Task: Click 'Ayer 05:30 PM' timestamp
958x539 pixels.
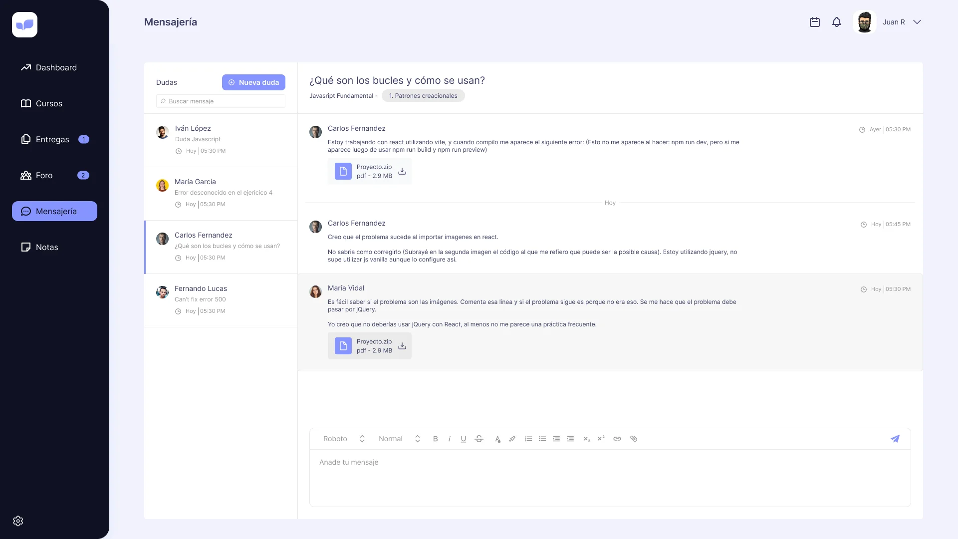Action: click(x=885, y=129)
